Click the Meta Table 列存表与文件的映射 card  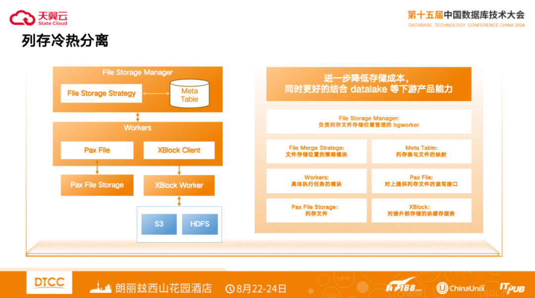(422, 151)
